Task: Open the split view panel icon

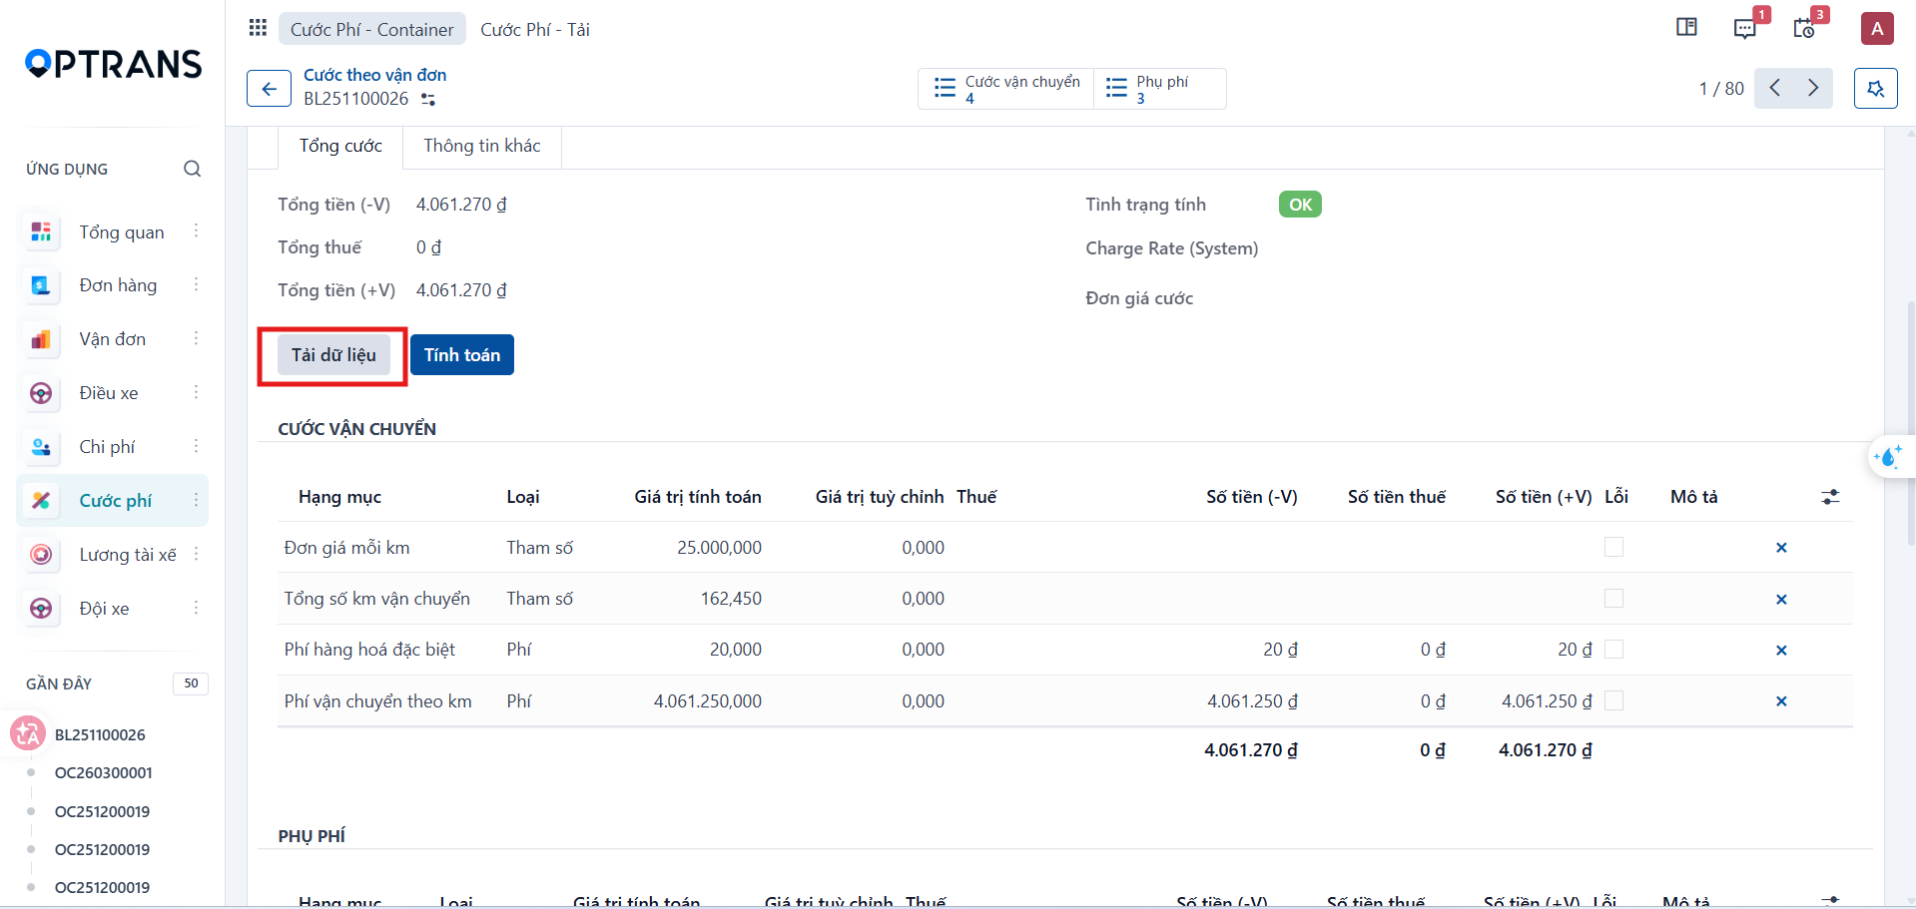Action: [1686, 28]
